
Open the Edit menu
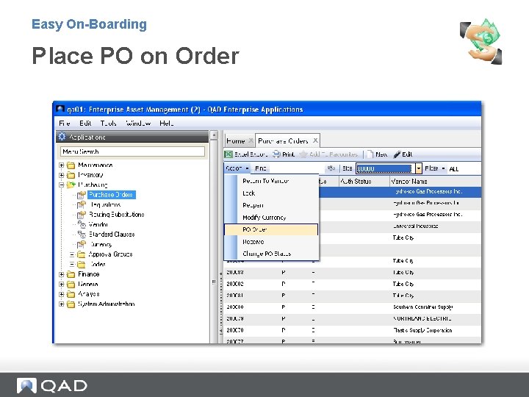[x=85, y=124]
